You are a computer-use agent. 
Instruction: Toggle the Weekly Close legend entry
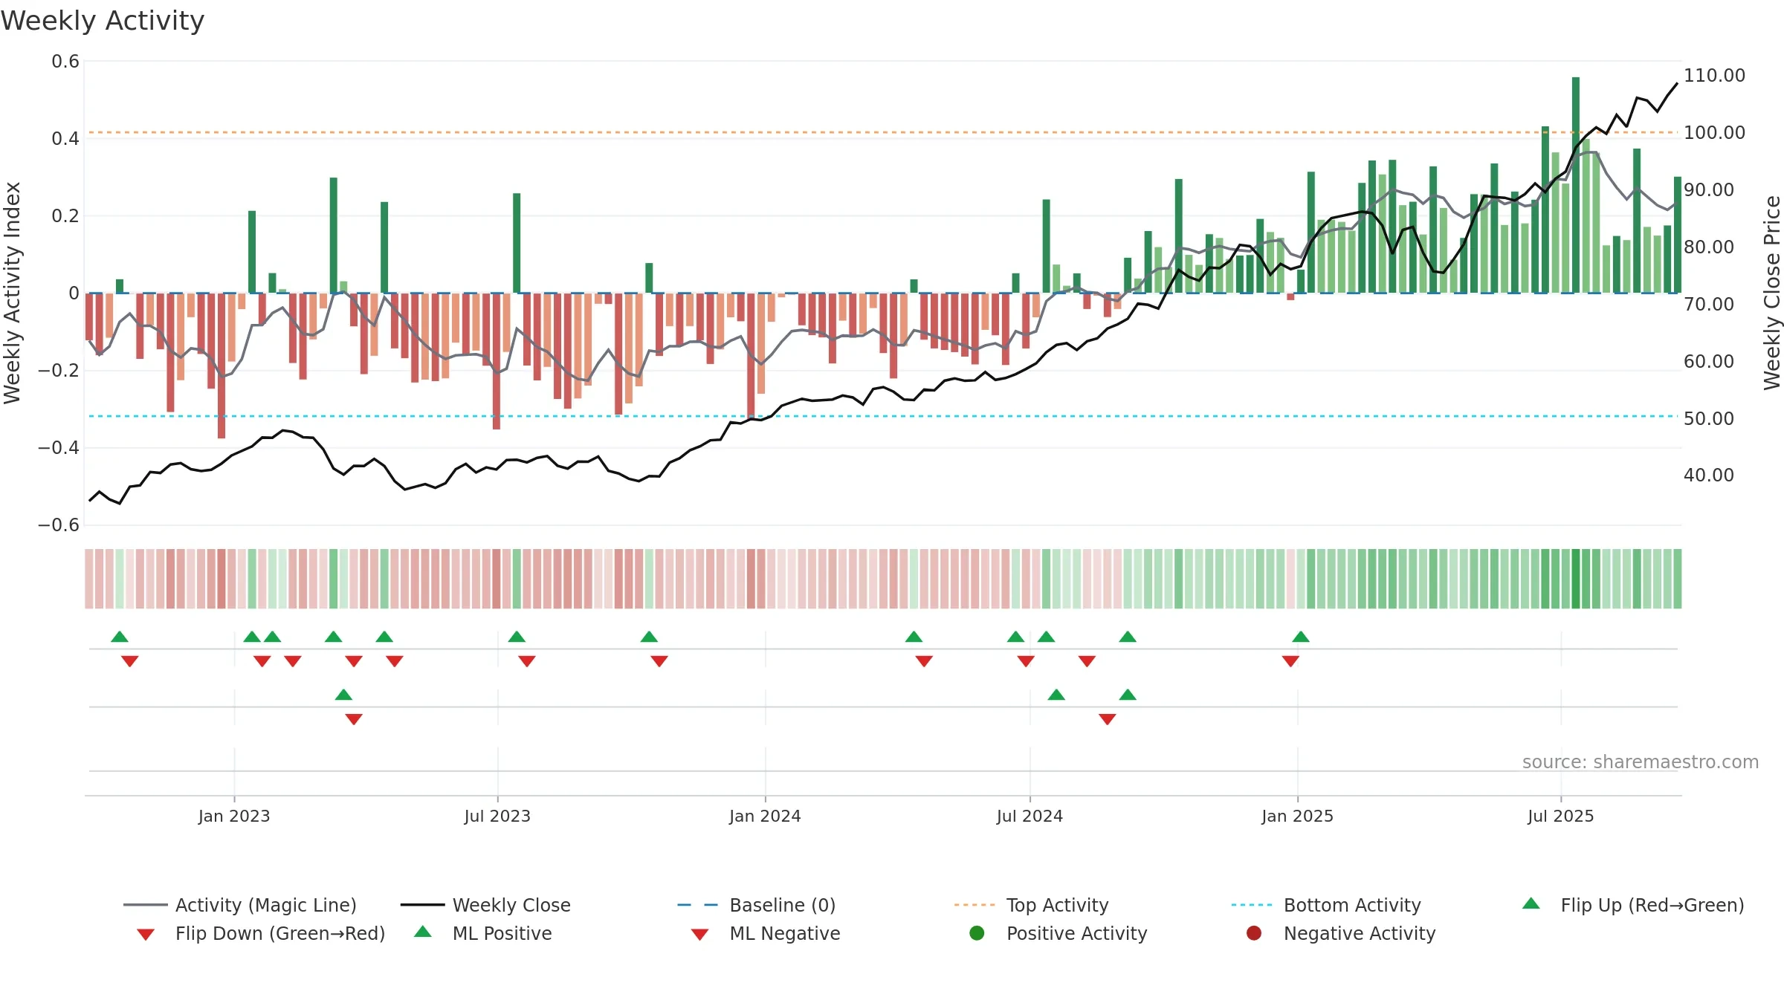click(485, 905)
